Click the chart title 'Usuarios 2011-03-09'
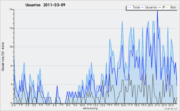 click(45, 5)
